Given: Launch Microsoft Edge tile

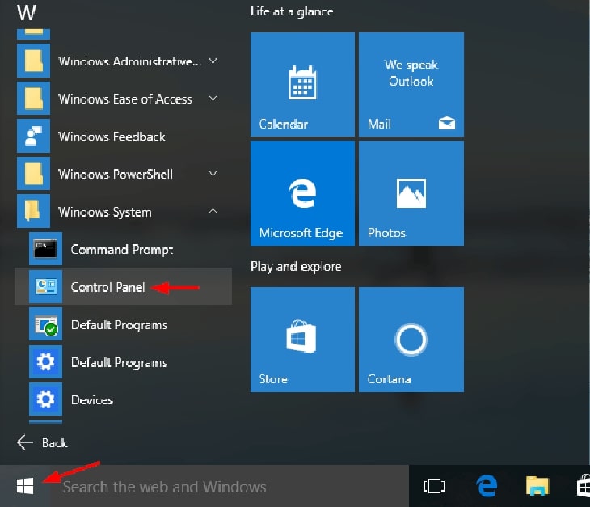Looking at the screenshot, I should tap(302, 192).
